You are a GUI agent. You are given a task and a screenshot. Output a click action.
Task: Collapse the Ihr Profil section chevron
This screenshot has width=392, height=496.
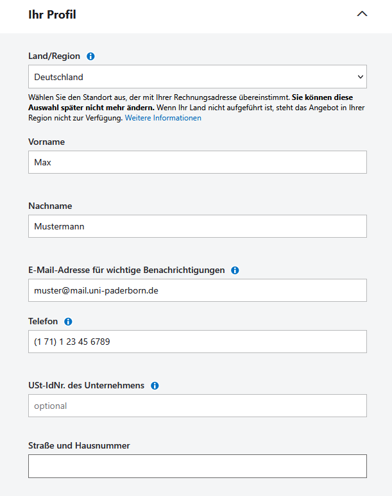click(362, 14)
